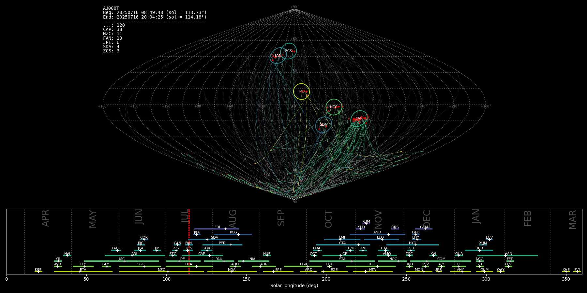Viewport: 587px width, 293px height.
Task: Select the NZC radiant circle on sky map
Action: point(334,107)
